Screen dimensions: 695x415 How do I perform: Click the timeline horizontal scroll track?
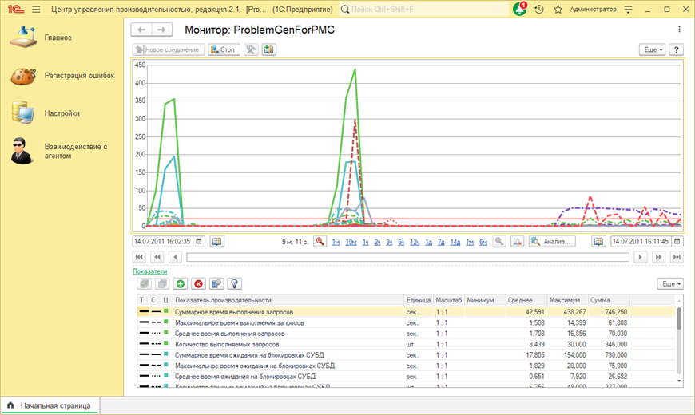[x=407, y=257]
